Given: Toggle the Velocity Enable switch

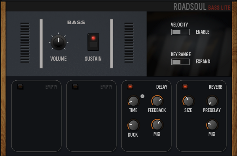Looking at the screenshot, I should coord(180,32).
